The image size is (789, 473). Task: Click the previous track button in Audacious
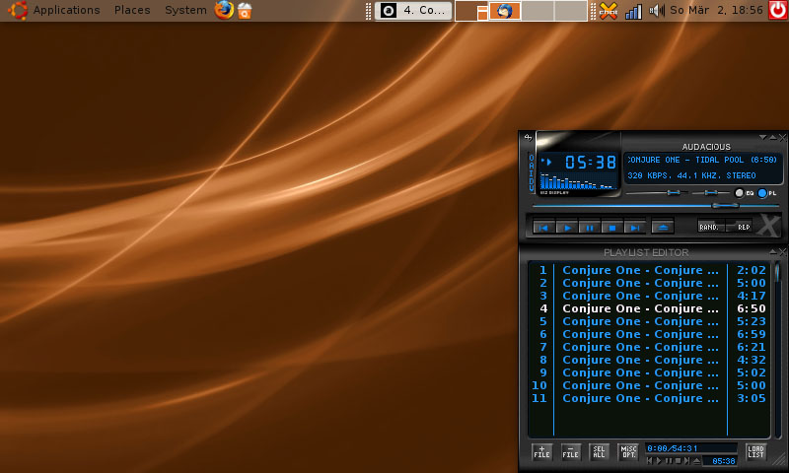point(544,227)
